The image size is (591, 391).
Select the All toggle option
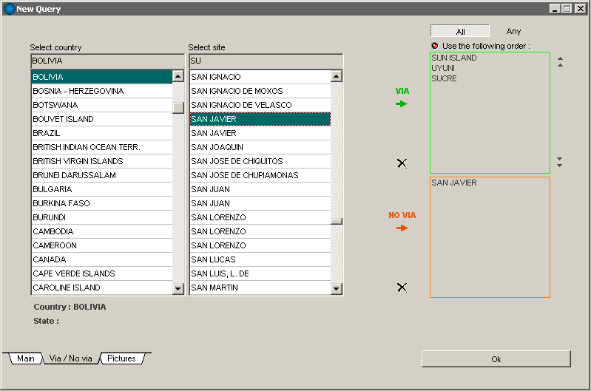[x=460, y=32]
